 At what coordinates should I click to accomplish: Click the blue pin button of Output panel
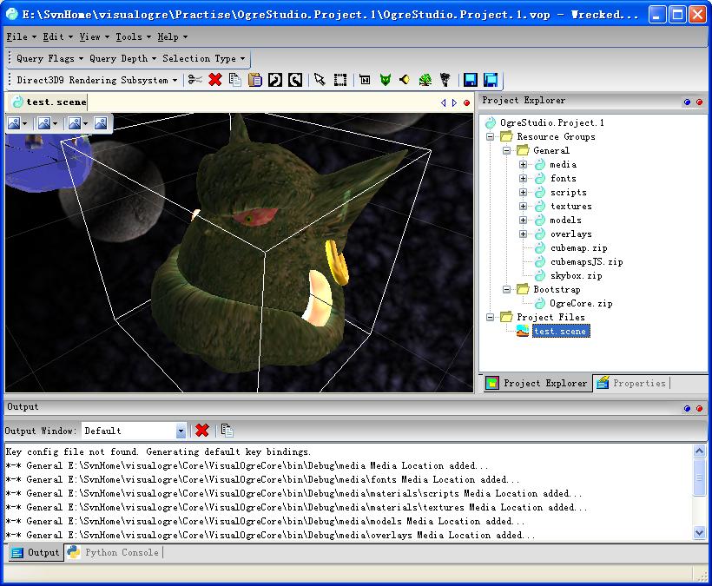point(688,409)
